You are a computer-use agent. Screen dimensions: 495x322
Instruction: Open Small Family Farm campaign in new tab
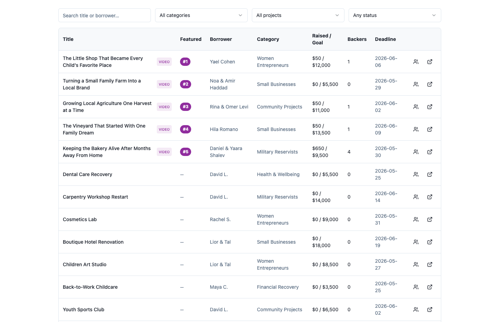[429, 84]
